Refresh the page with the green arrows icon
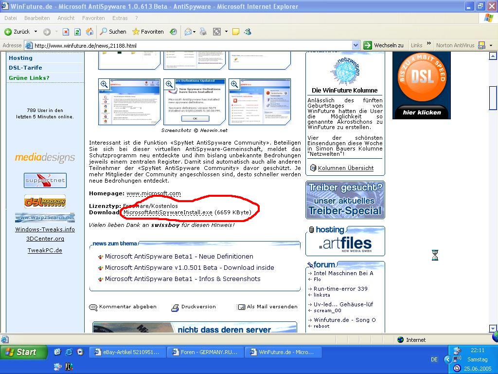Screen dimensions: 498x374 (77, 32)
